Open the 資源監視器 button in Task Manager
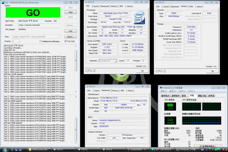 [208, 146]
